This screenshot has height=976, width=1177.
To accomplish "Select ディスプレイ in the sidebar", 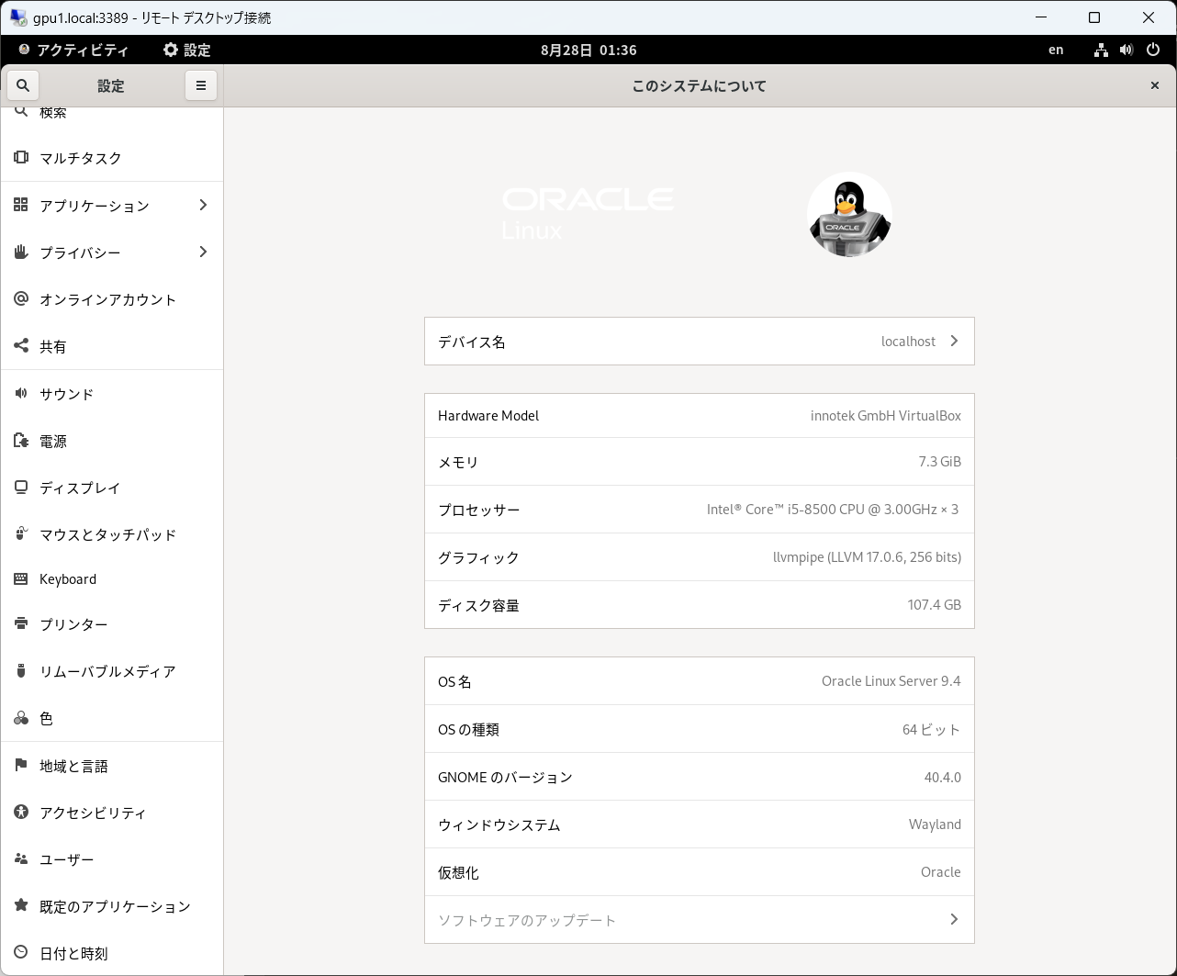I will click(112, 488).
